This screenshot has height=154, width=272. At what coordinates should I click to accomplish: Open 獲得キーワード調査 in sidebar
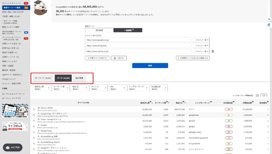pyautogui.click(x=16, y=8)
